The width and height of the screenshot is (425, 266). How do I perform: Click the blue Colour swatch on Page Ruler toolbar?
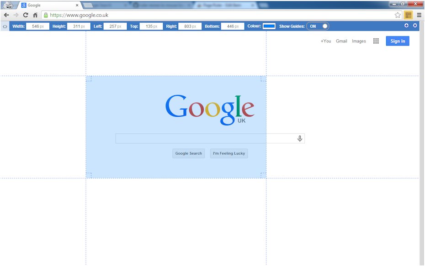[x=268, y=26]
